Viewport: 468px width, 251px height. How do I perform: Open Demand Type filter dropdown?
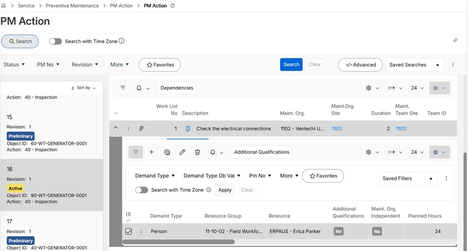click(155, 176)
